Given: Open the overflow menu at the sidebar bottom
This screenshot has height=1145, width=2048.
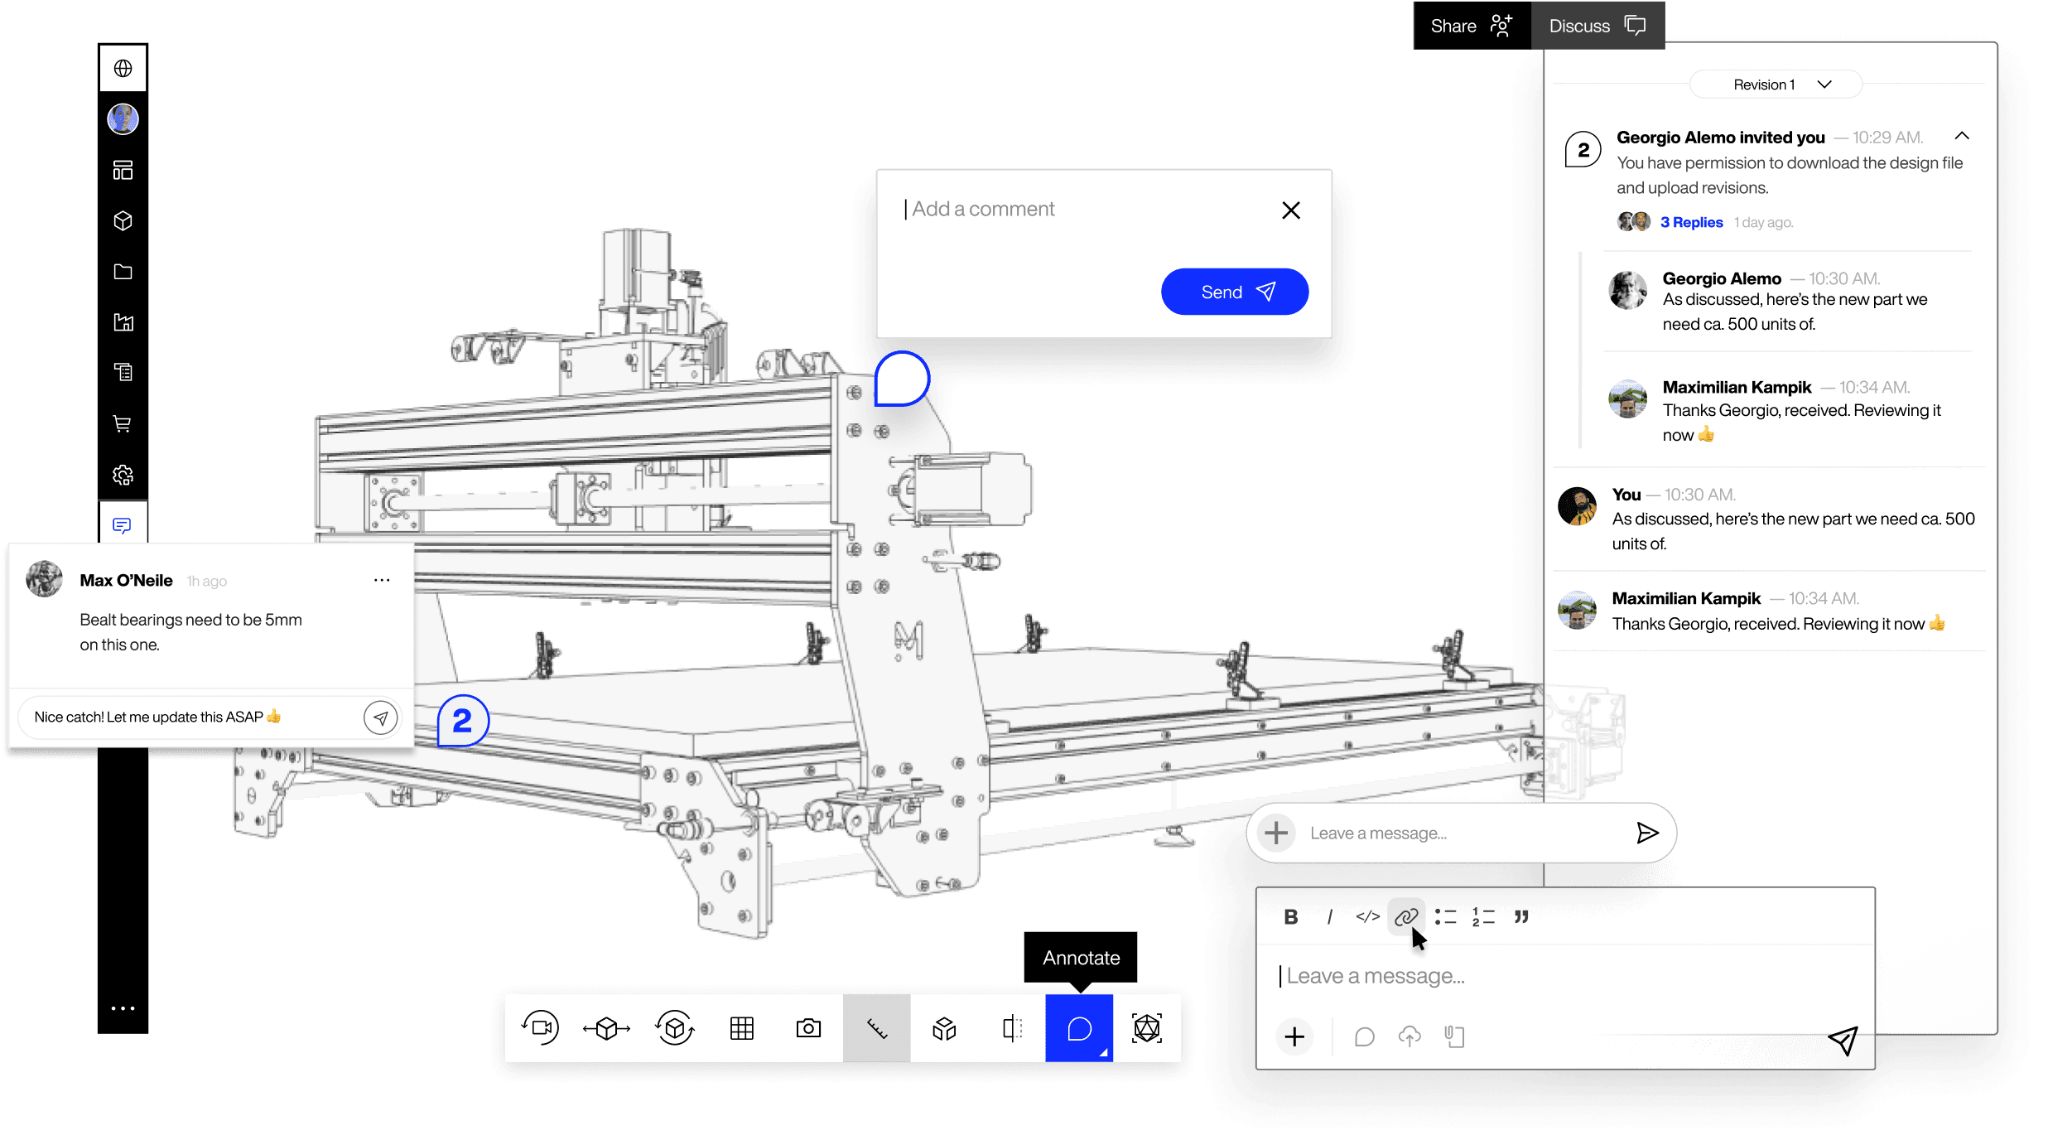Looking at the screenshot, I should pyautogui.click(x=123, y=1007).
